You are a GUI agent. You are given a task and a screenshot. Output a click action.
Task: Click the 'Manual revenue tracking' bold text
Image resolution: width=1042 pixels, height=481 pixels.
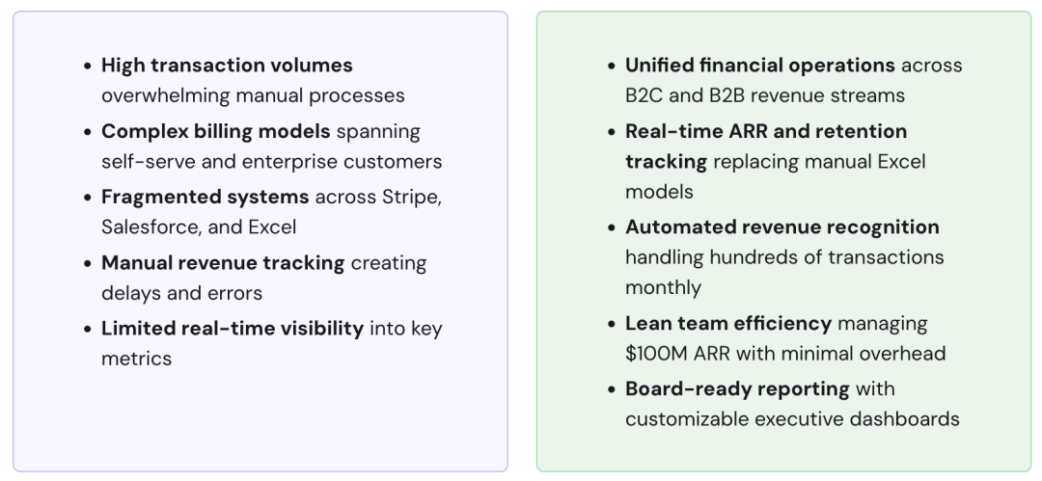(x=222, y=262)
